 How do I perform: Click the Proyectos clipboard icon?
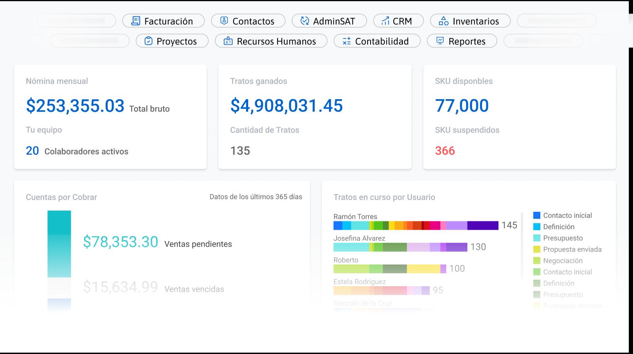[148, 41]
